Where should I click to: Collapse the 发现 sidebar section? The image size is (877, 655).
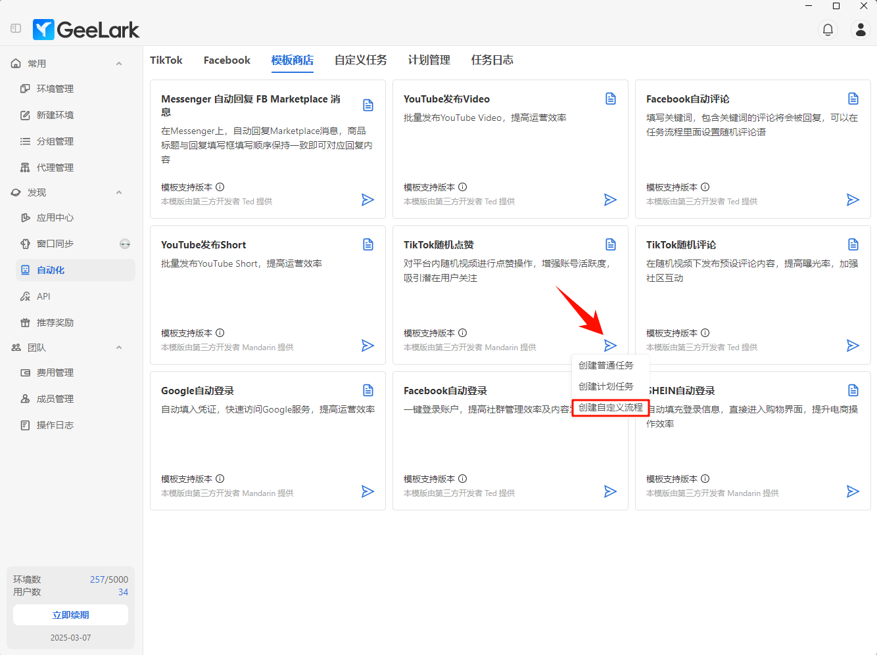pyautogui.click(x=119, y=192)
